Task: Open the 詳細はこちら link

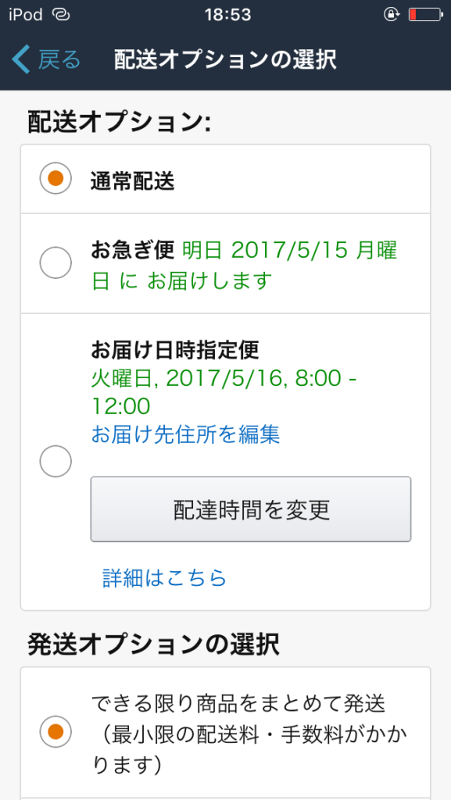Action: click(x=165, y=577)
